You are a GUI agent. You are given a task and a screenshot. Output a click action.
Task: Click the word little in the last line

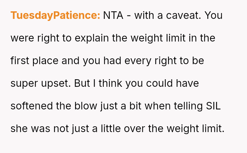pyautogui.click(x=111, y=129)
